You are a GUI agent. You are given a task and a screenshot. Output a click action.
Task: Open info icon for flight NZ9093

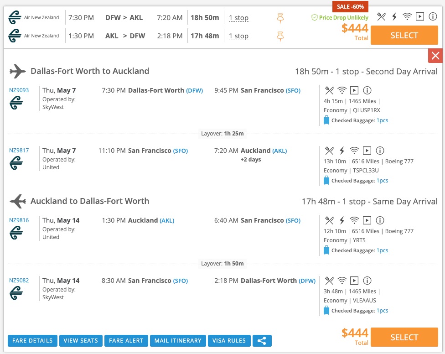pyautogui.click(x=367, y=90)
